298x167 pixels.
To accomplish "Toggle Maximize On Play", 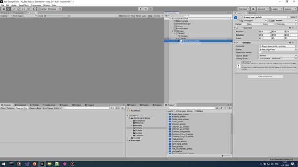I will [127, 16].
